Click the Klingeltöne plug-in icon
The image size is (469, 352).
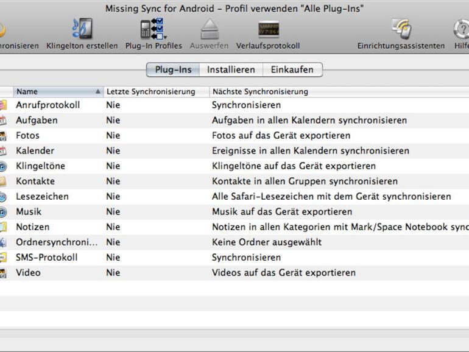click(x=3, y=166)
